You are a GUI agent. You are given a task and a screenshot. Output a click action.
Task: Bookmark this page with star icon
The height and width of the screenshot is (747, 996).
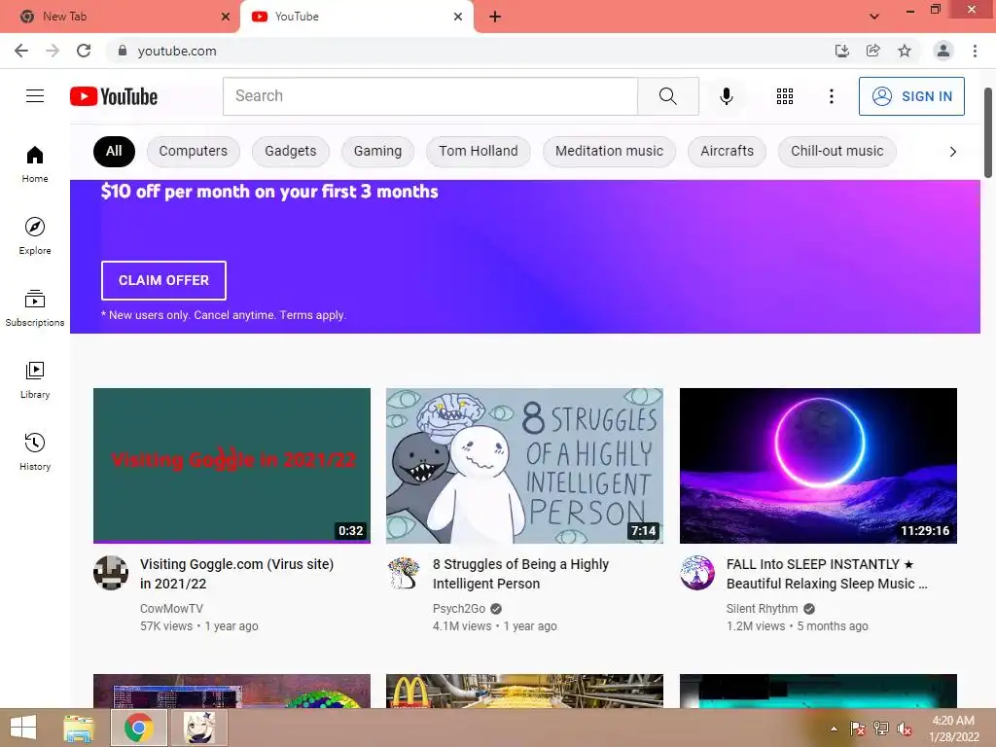pyautogui.click(x=904, y=51)
